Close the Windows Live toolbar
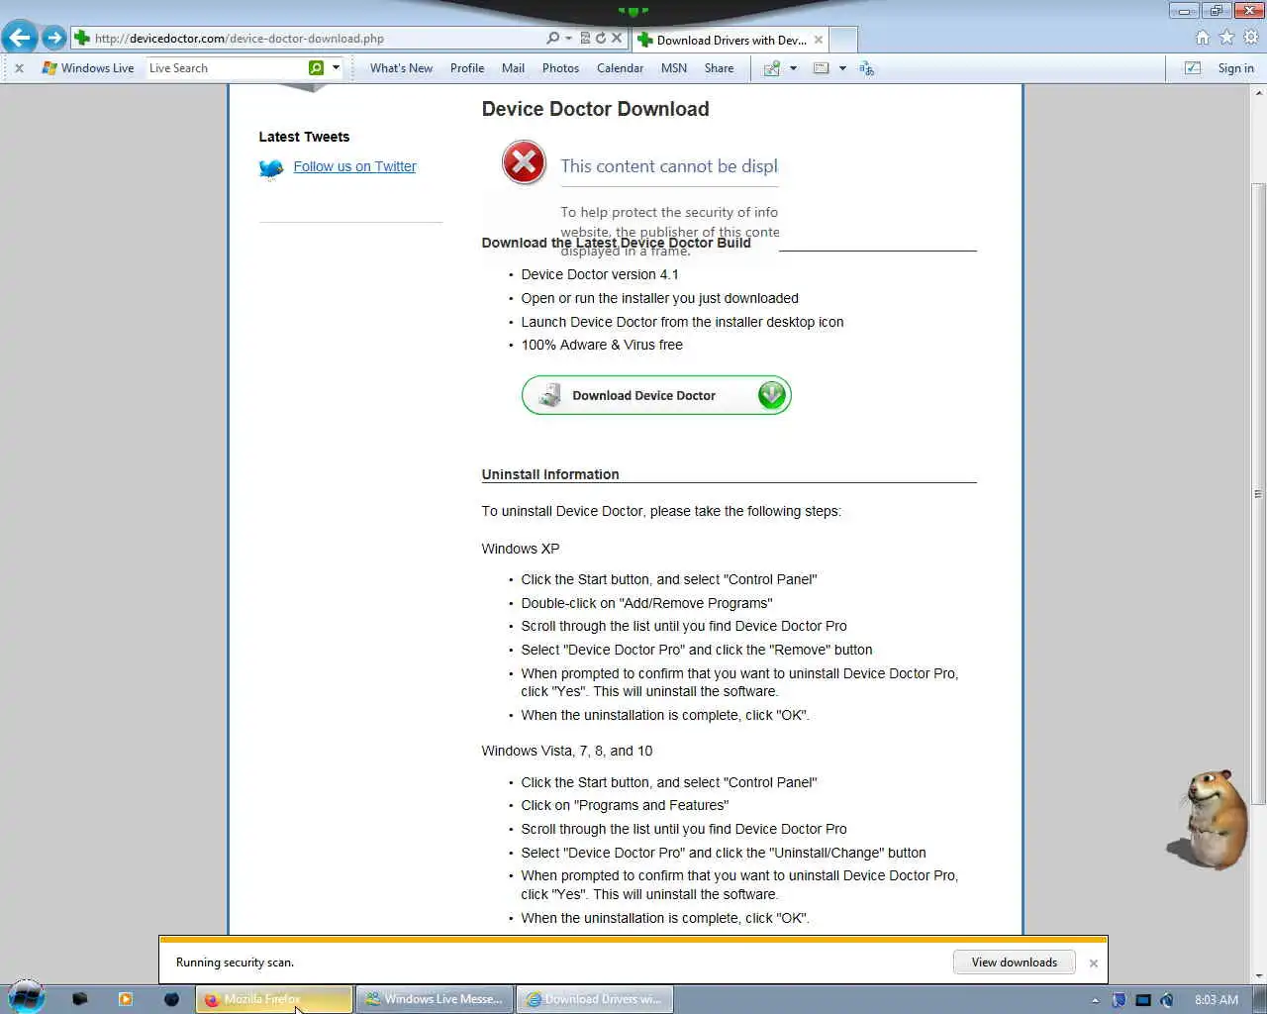1267x1014 pixels. [x=19, y=68]
